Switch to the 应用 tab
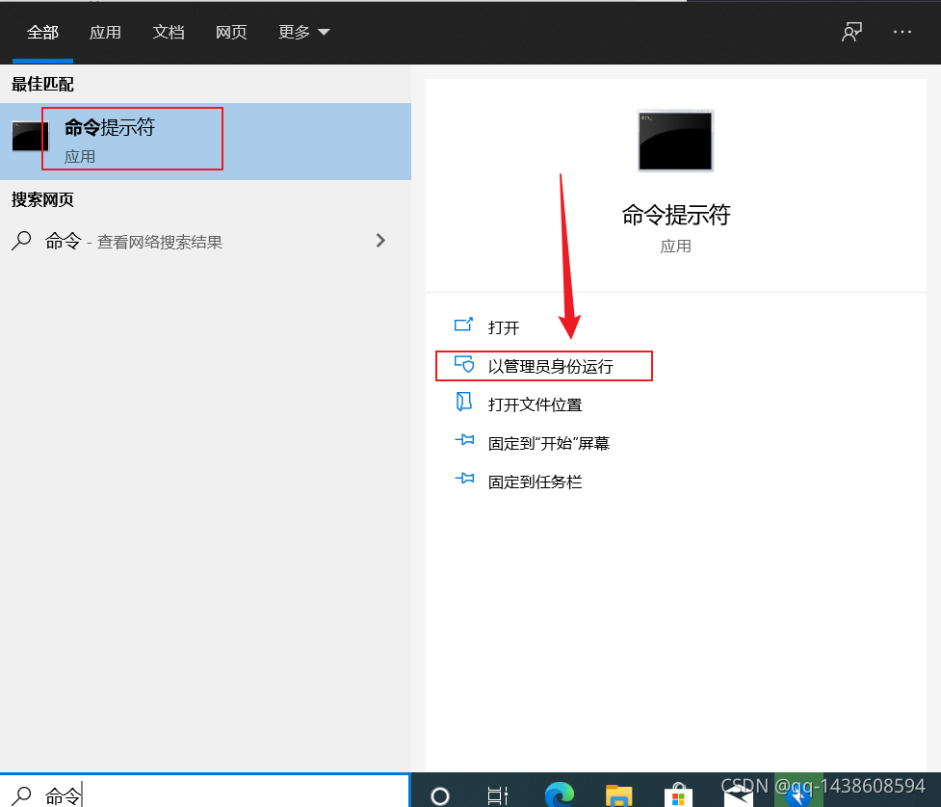 [105, 33]
